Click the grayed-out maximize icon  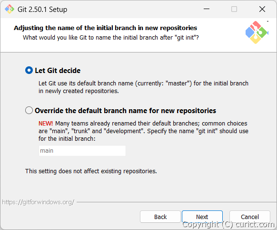point(234,9)
